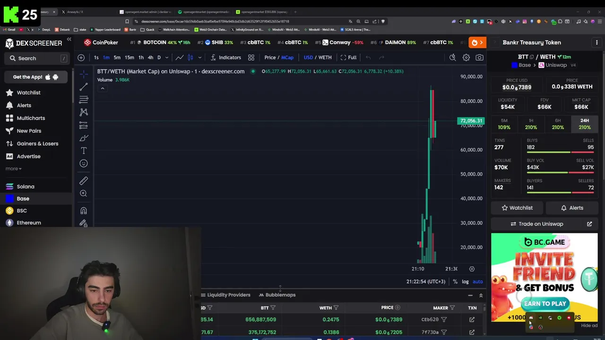The width and height of the screenshot is (605, 340).
Task: Collapse the left sidebar
Action: point(69,39)
